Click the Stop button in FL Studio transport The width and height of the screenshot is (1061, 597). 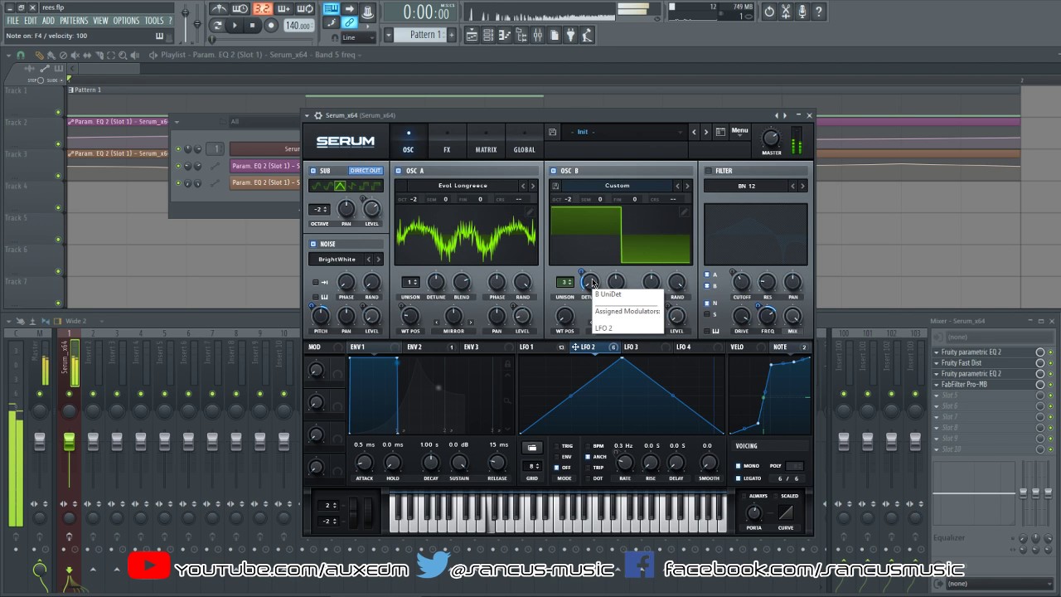tap(253, 26)
